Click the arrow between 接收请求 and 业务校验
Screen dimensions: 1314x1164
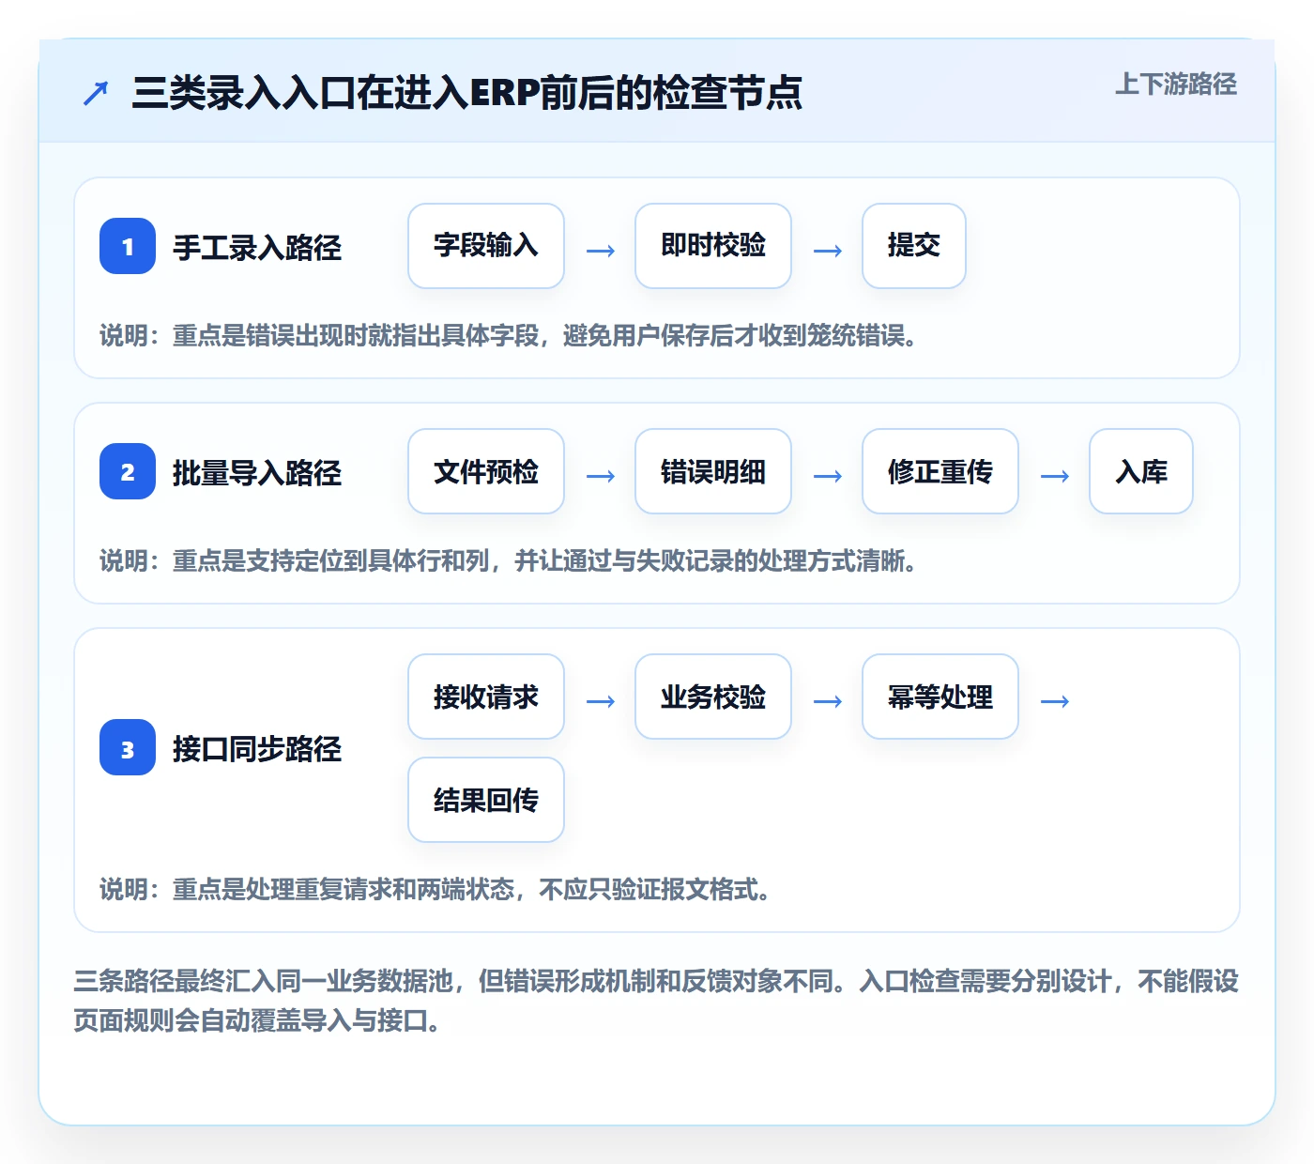pos(601,701)
